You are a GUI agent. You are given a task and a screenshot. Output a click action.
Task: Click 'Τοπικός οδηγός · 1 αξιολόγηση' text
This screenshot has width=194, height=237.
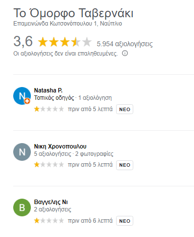[73, 98]
